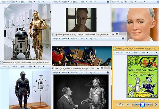159x109 pixels.
Task: Click E-posta above the C-3PO image
Action: click(x=22, y=2)
